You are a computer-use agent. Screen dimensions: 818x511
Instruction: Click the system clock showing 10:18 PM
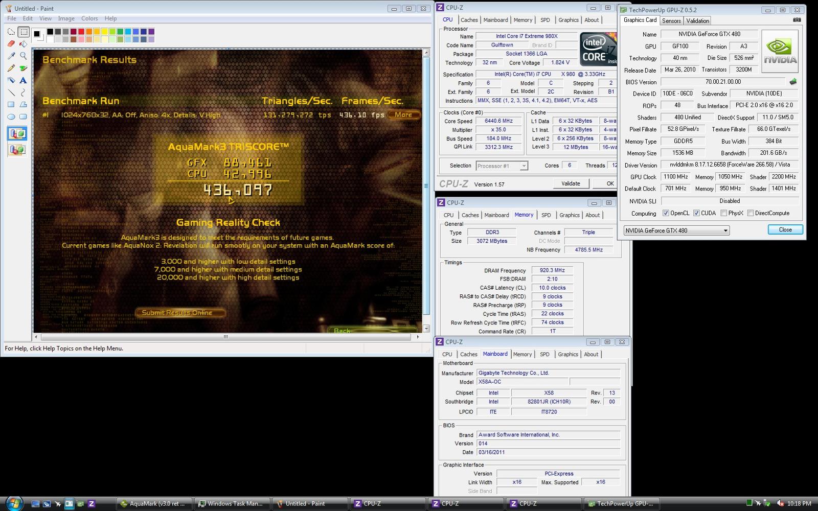point(799,503)
